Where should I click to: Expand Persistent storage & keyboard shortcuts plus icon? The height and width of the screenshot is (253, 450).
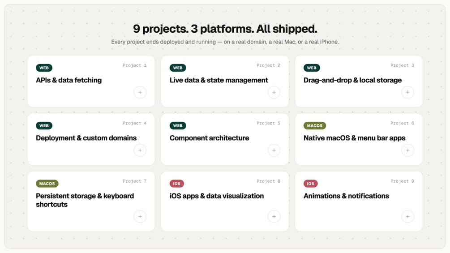pos(140,217)
